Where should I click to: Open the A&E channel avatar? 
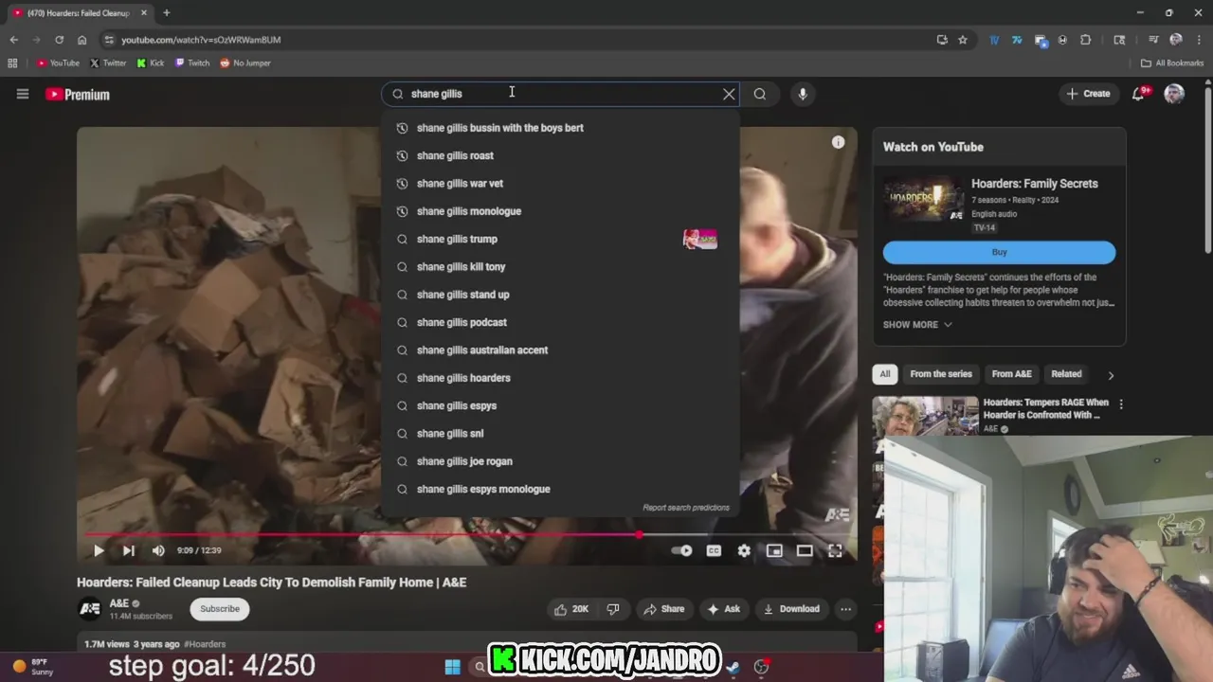coord(90,609)
